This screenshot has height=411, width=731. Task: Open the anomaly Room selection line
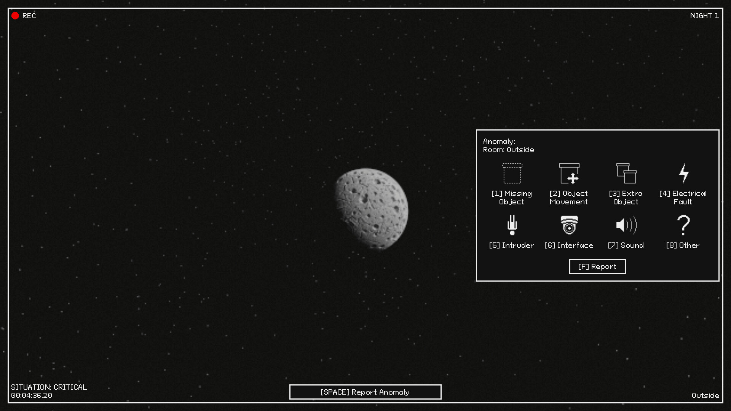coord(508,150)
